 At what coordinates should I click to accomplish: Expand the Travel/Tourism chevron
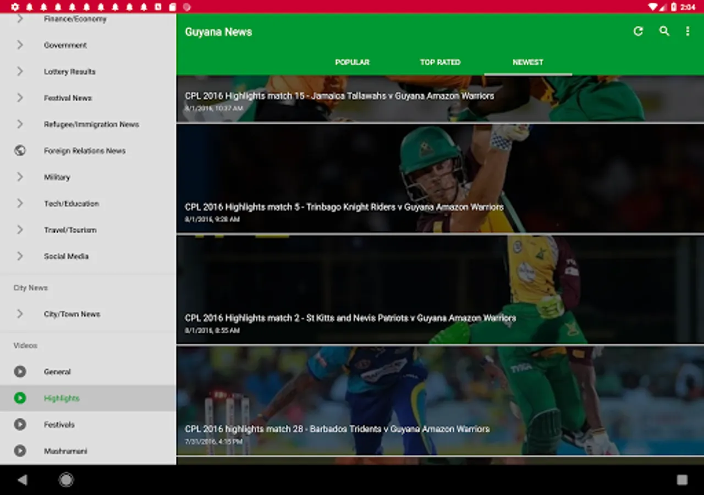point(20,229)
